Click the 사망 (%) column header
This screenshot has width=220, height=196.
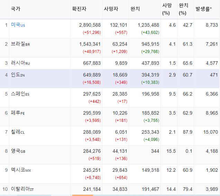coord(167,9)
